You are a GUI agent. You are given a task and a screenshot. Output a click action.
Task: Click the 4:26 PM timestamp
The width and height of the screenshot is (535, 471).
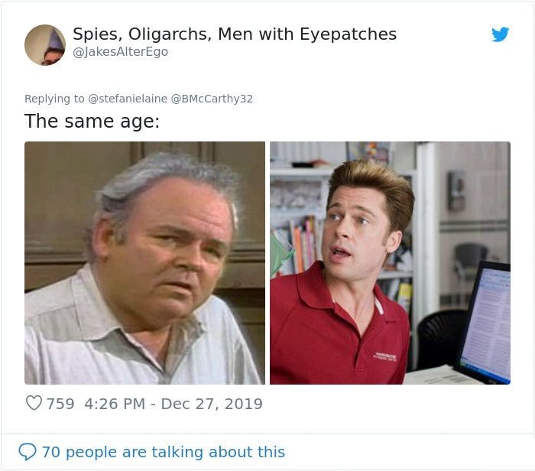point(115,404)
